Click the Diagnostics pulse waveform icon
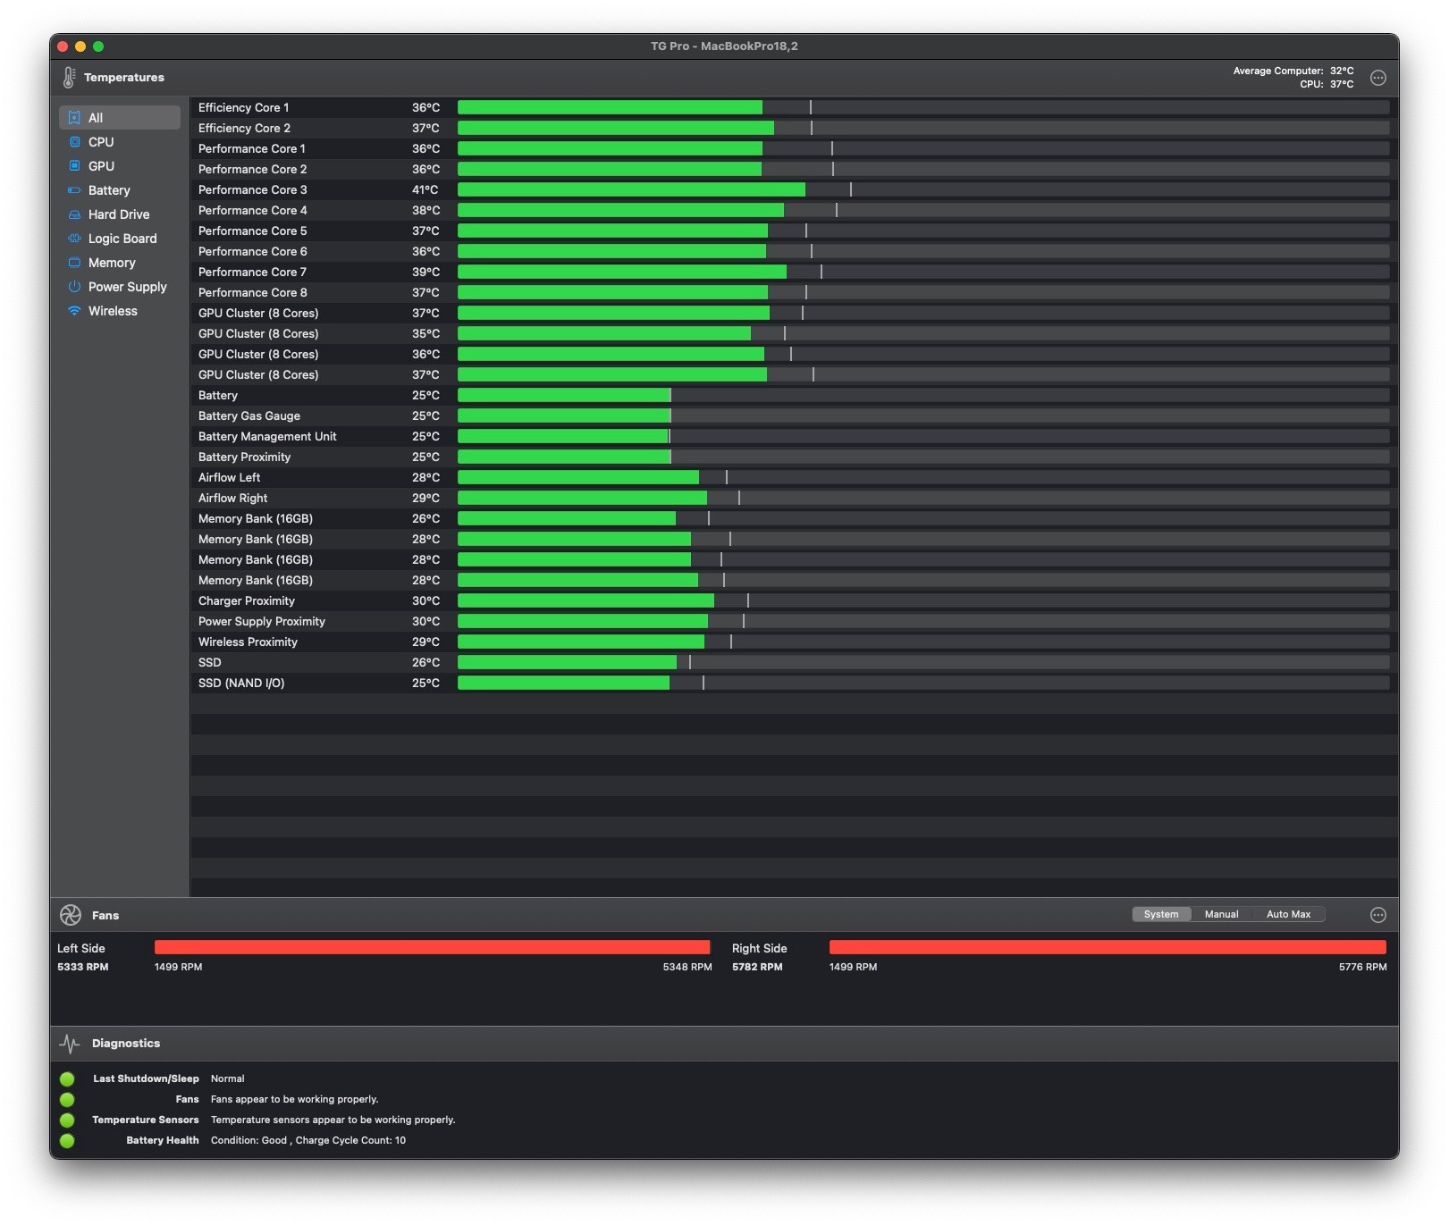Image resolution: width=1449 pixels, height=1225 pixels. (x=70, y=1044)
